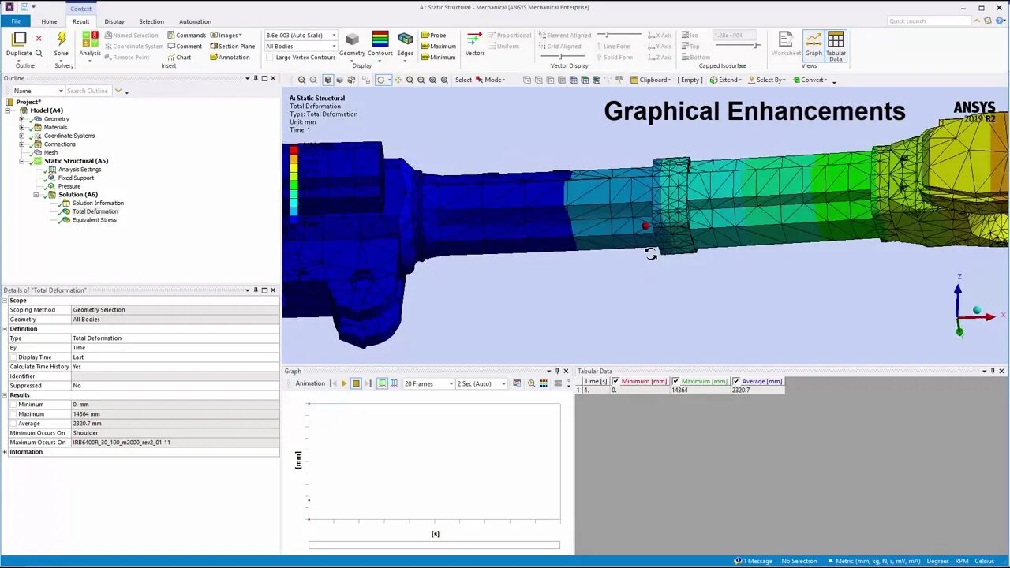This screenshot has height=568, width=1010.
Task: Click the Commands insert option
Action: (x=186, y=35)
